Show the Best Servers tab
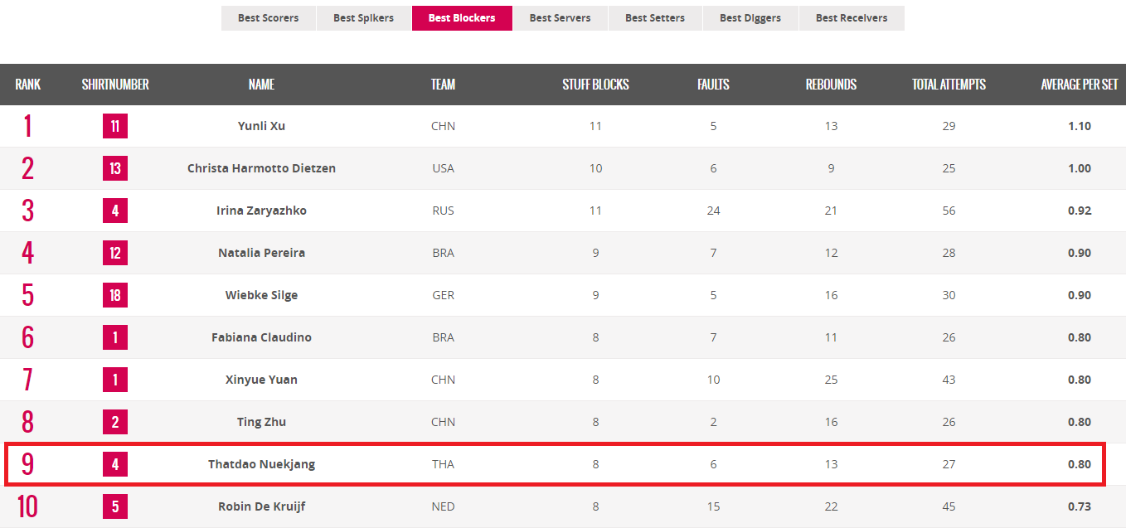 pos(561,18)
